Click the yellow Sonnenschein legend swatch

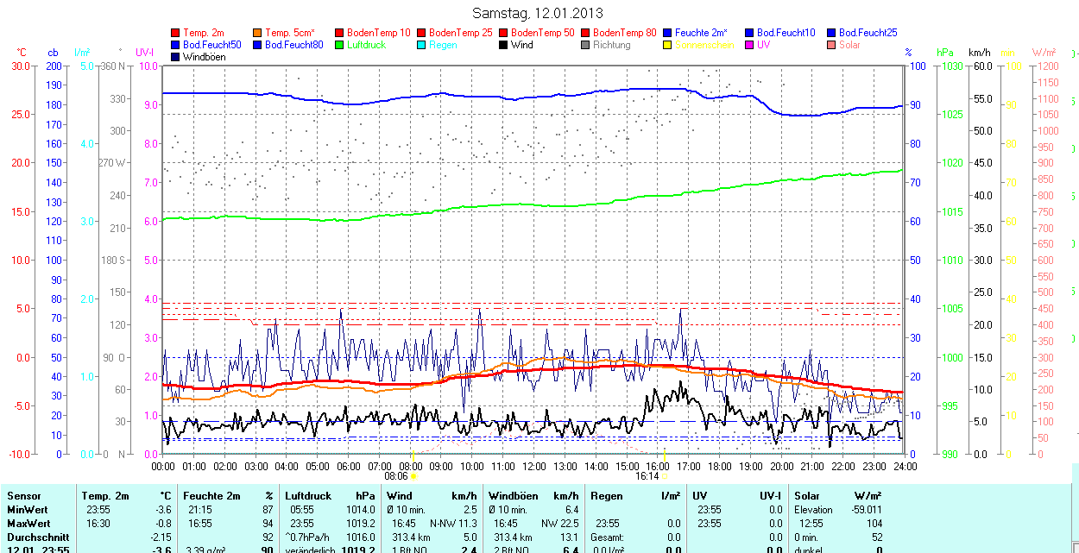668,45
